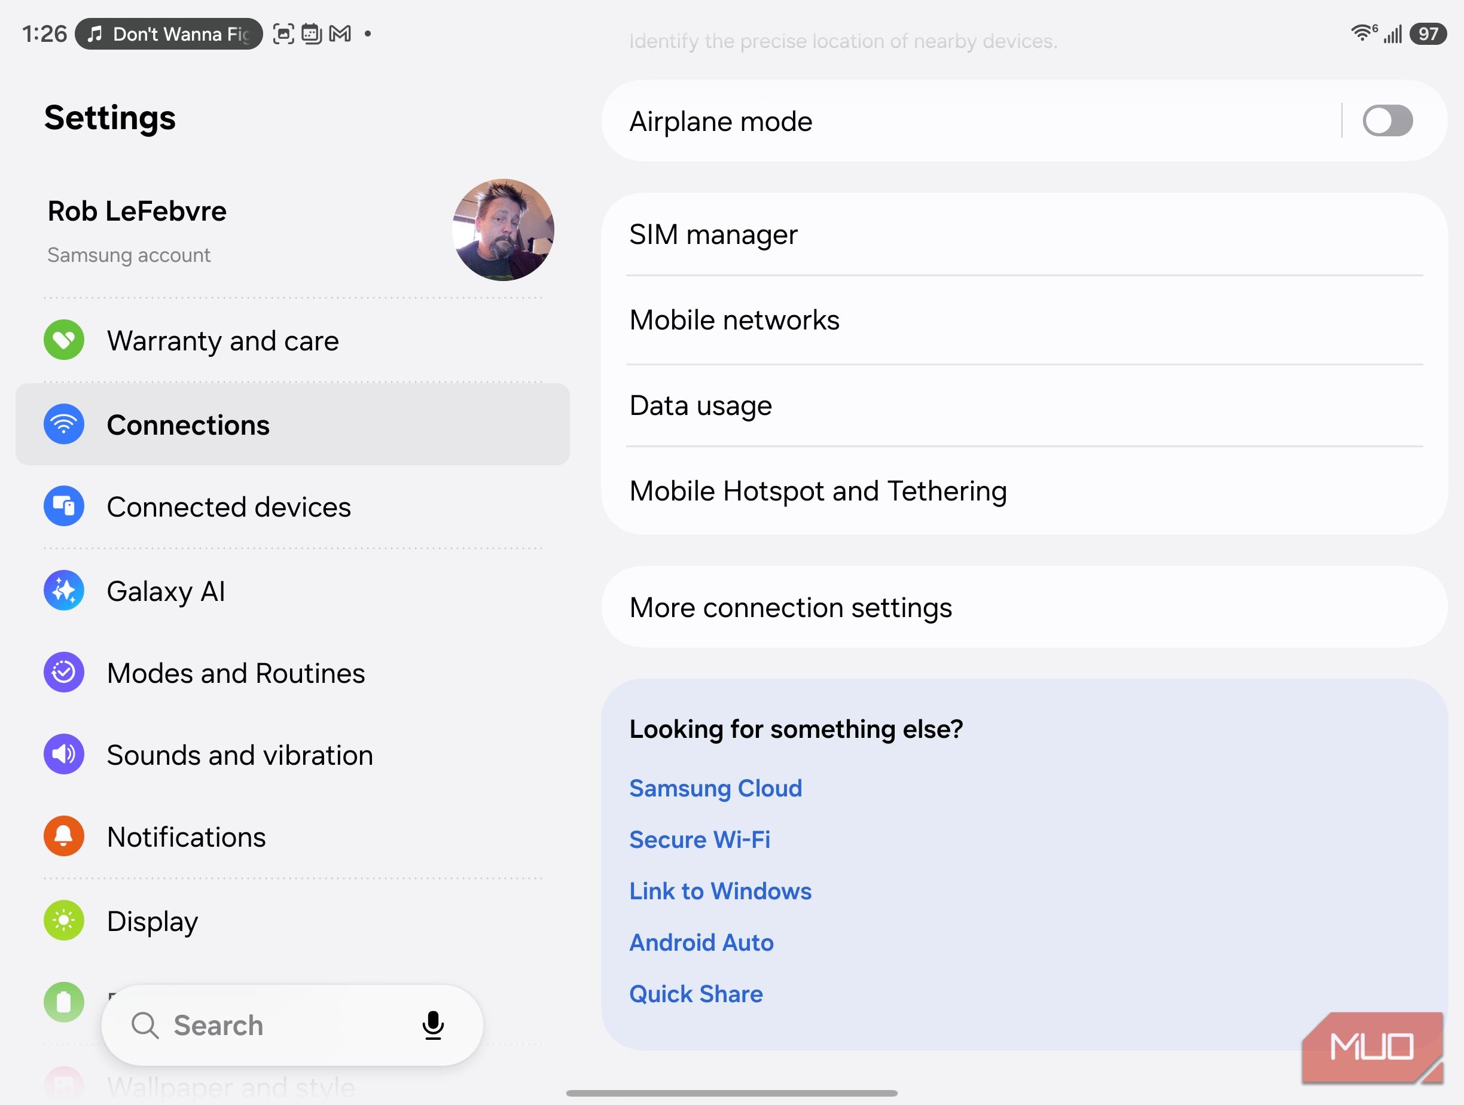Follow the Quick Share link
This screenshot has height=1105, width=1464.
pos(696,994)
